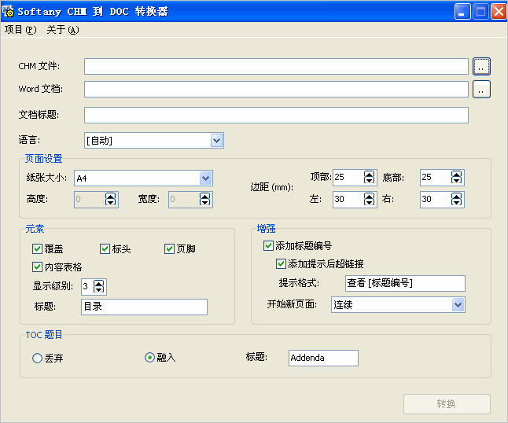Click the application icon in title bar
The width and height of the screenshot is (508, 423).
click(x=8, y=11)
